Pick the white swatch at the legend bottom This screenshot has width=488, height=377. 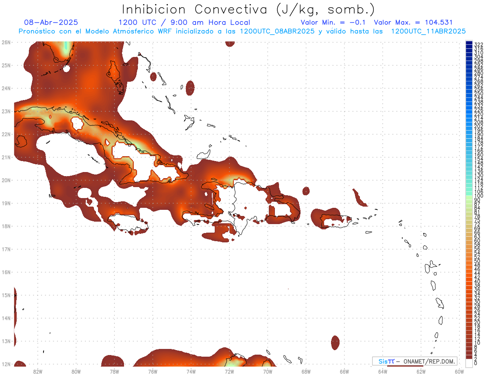pos(469,363)
